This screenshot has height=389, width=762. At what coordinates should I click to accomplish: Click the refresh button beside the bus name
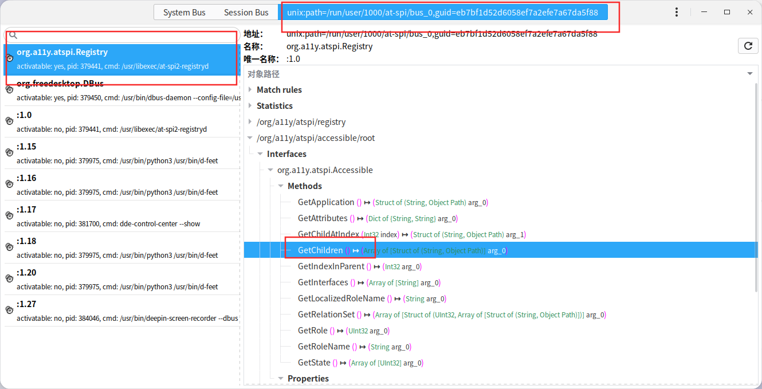click(748, 46)
